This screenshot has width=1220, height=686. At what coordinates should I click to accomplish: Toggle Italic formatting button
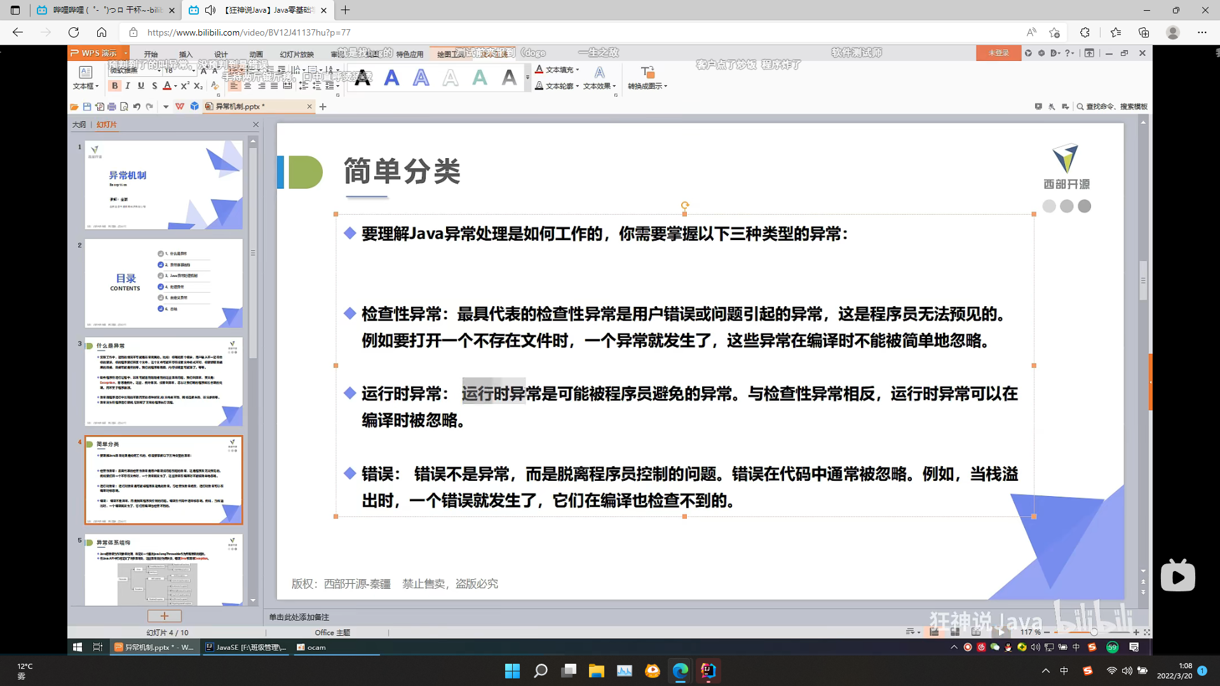(x=128, y=86)
